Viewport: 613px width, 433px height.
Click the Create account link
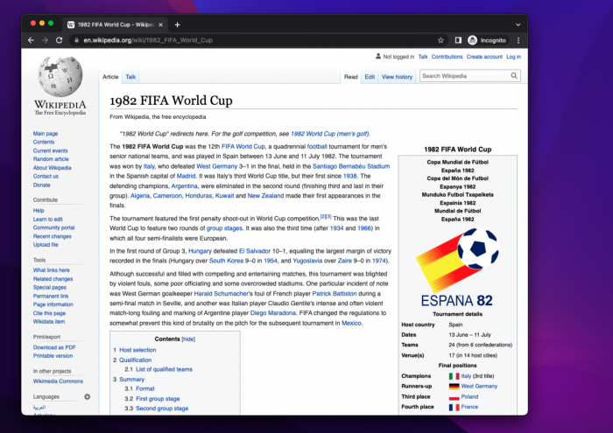click(x=484, y=57)
